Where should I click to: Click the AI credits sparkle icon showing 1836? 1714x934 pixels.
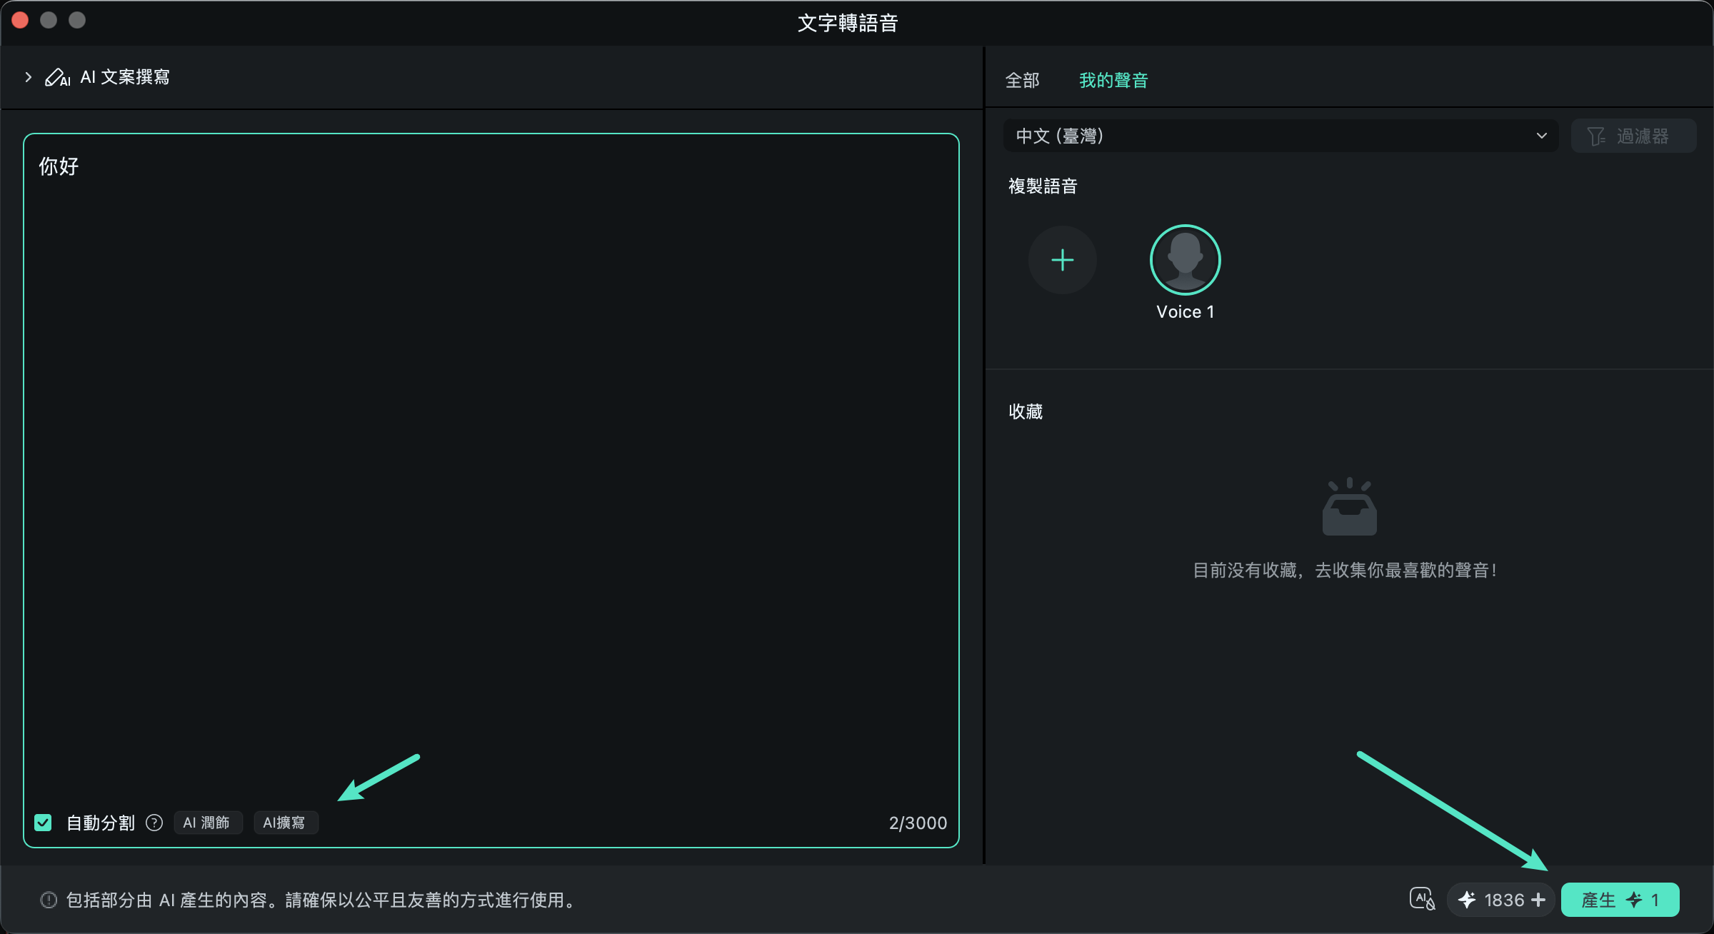pos(1467,900)
